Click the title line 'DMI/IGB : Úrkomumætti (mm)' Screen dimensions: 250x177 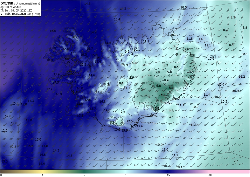(20, 3)
